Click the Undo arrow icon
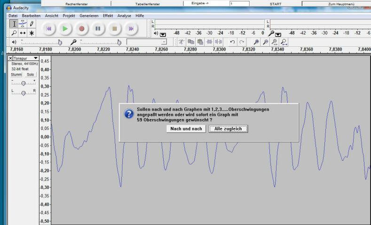This screenshot has width=371, height=225. click(x=232, y=42)
